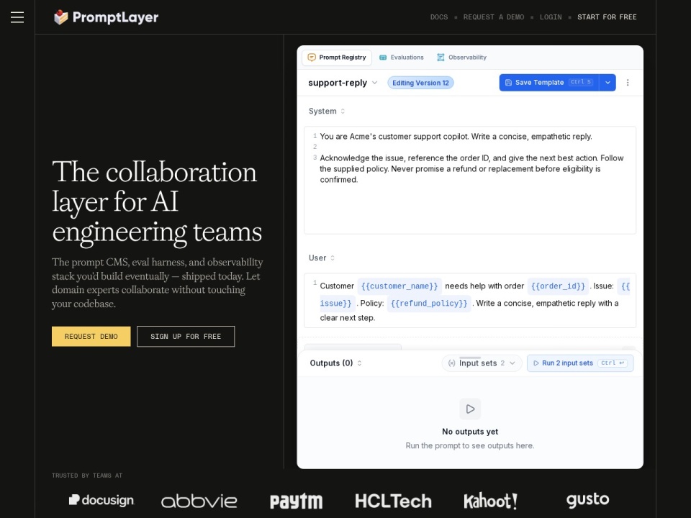
Task: Click the Editing Version 12 badge
Action: point(420,83)
